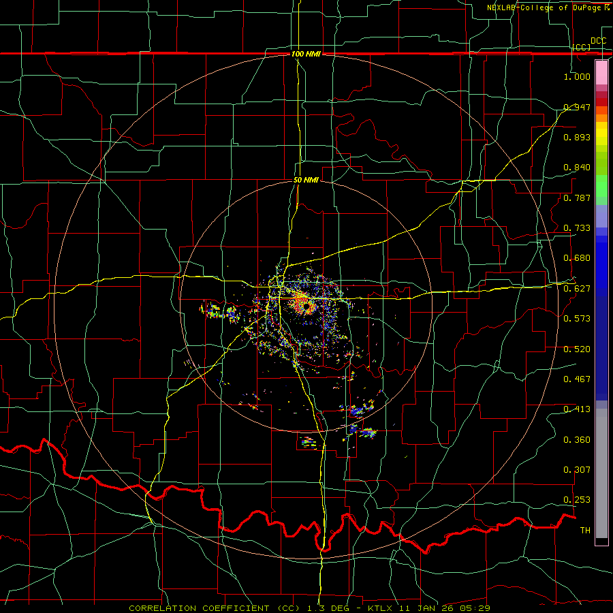This screenshot has height=613, width=613.
Task: Select the 0.947 legend value
Action: [x=577, y=107]
